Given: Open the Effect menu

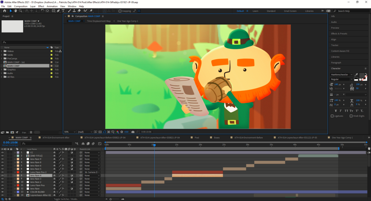Looking at the screenshot, I should click(41, 6).
